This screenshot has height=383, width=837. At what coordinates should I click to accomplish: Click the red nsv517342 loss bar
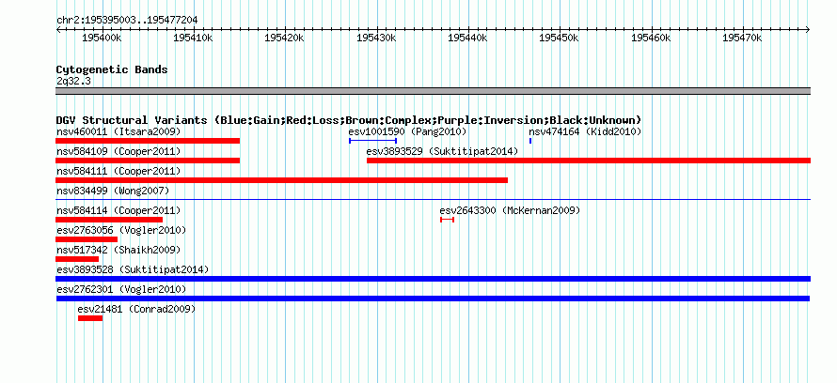(x=77, y=259)
